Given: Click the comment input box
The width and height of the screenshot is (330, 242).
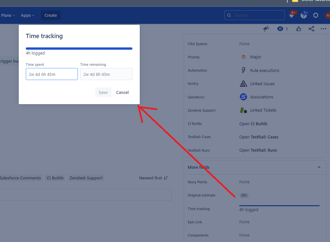Looking at the screenshot, I should point(86,195).
